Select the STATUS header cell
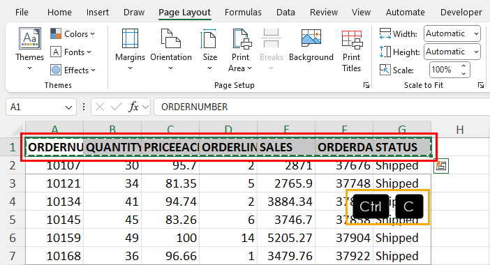This screenshot has height=265, width=490. click(x=402, y=147)
